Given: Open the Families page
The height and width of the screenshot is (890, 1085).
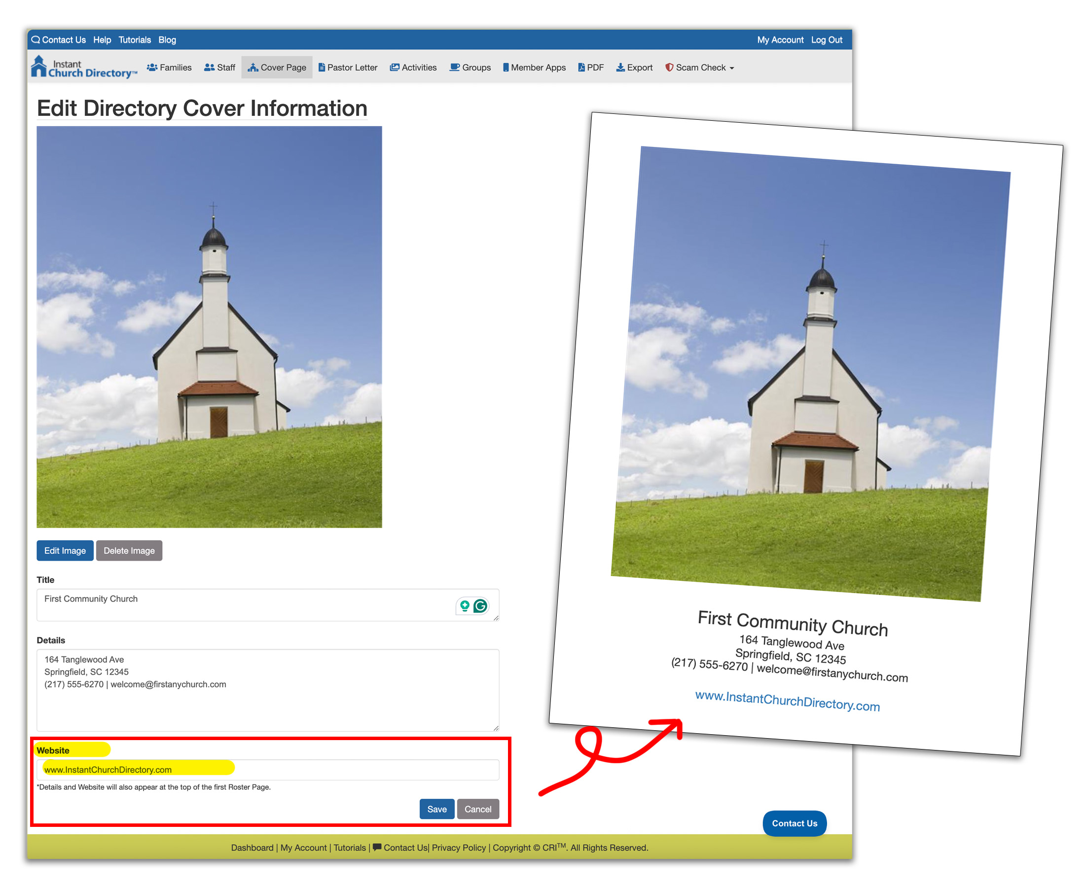Looking at the screenshot, I should click(x=169, y=68).
